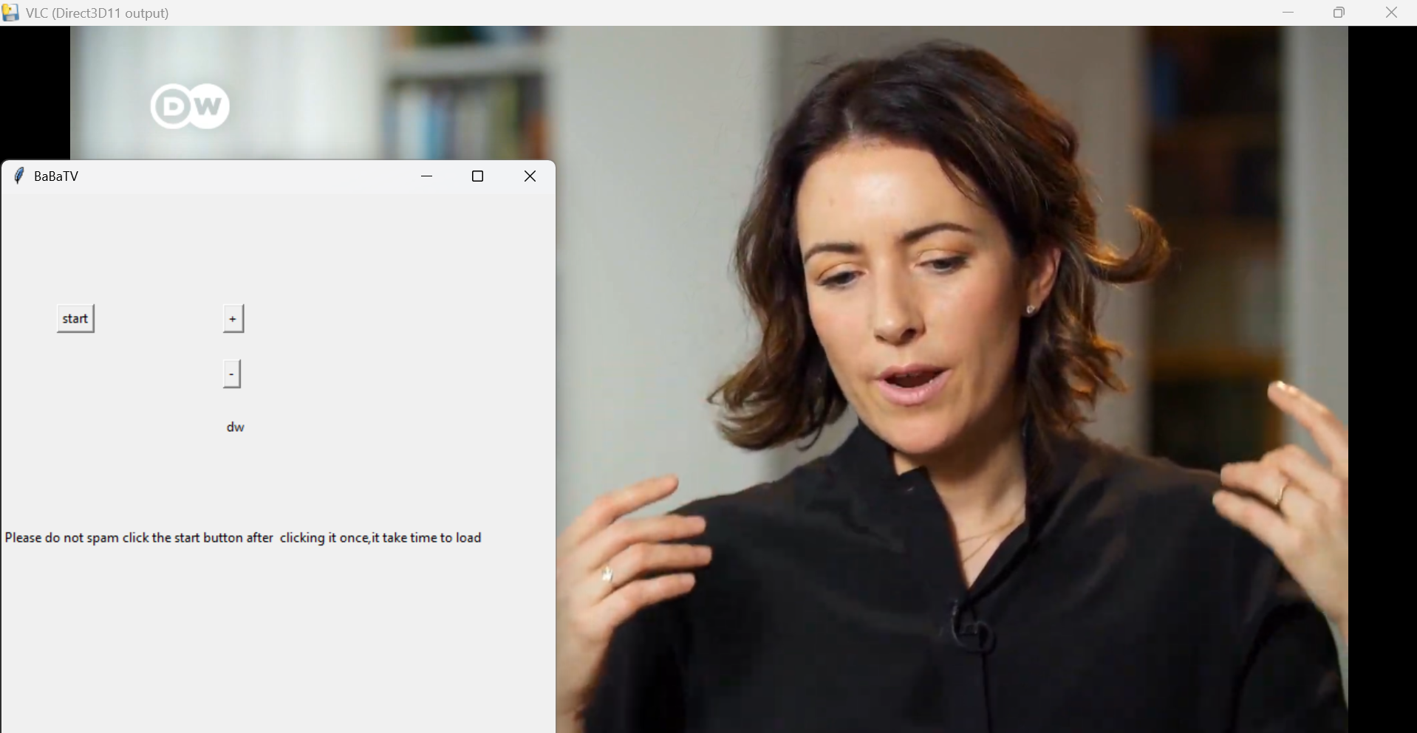The width and height of the screenshot is (1417, 733).
Task: Minimize the BaBaTV window
Action: pos(426,176)
